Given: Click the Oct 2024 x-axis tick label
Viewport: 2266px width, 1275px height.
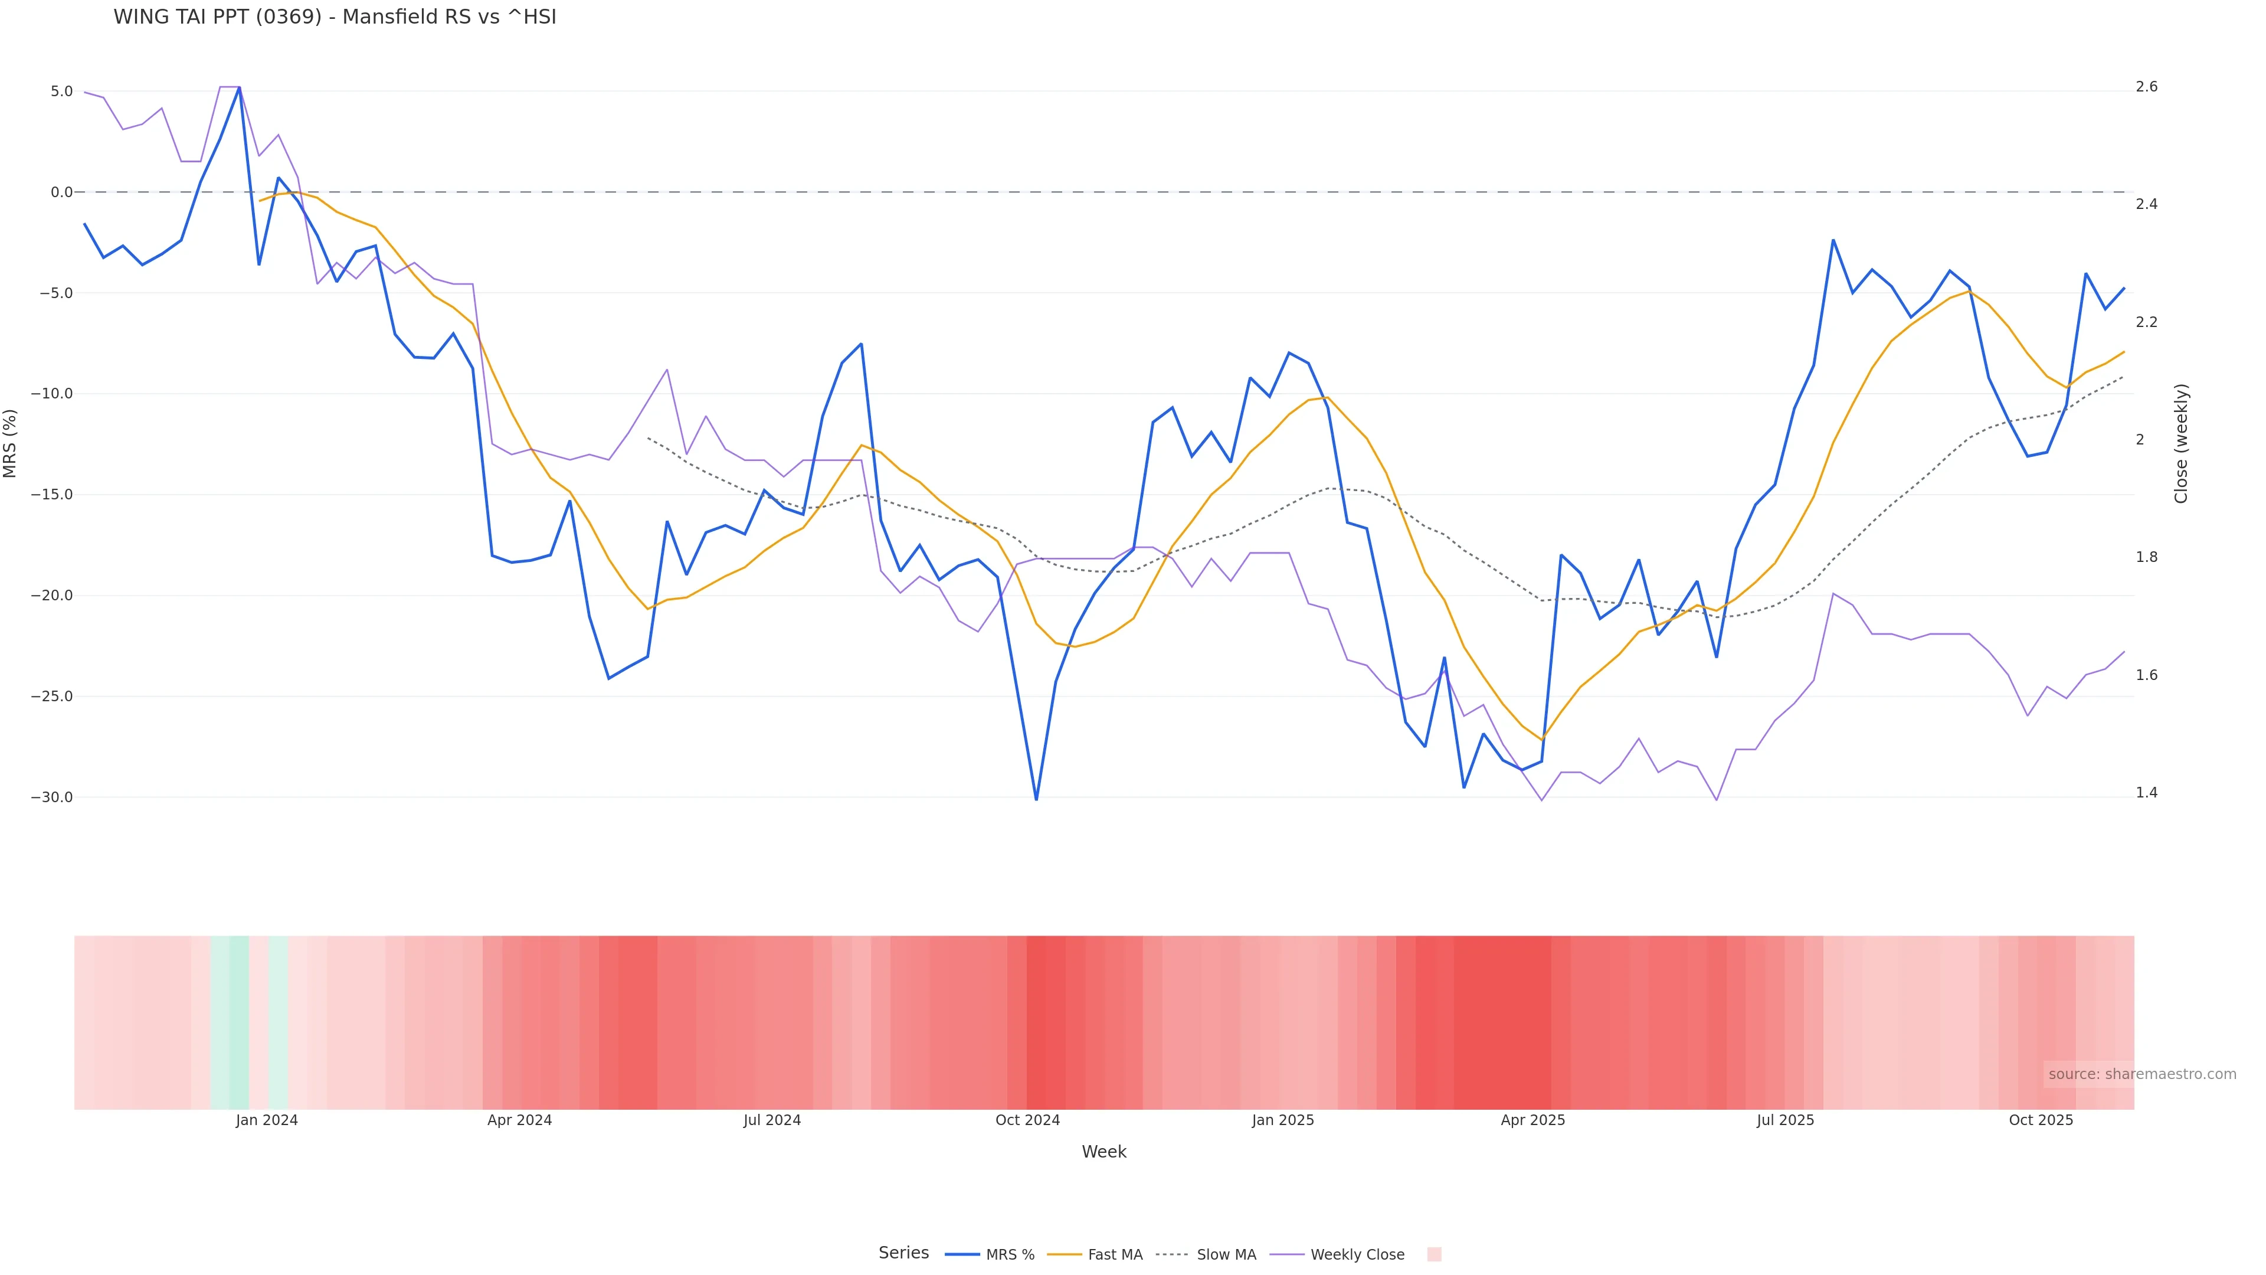Looking at the screenshot, I should tap(1027, 1120).
